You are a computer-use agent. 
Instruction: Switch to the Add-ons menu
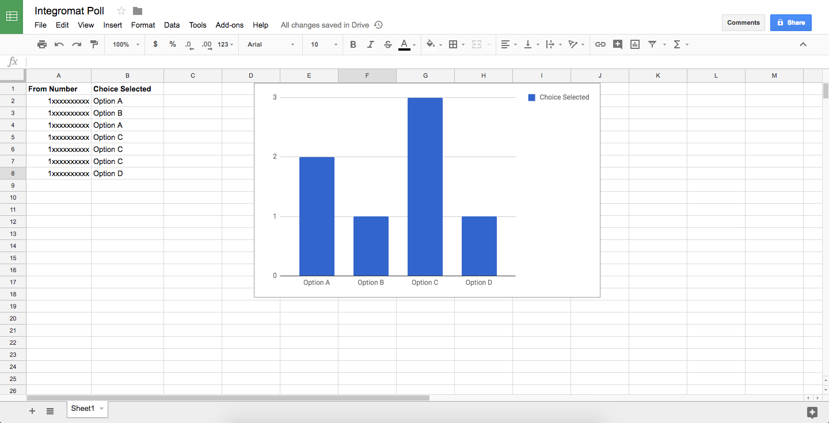[x=229, y=25]
